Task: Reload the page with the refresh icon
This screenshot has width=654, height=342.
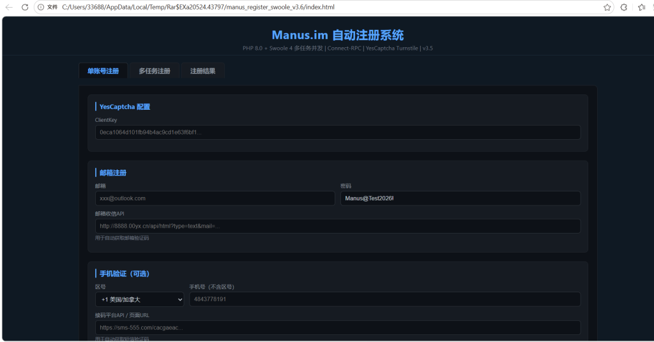Action: 25,7
